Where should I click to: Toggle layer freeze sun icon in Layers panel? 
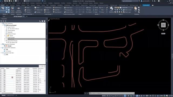117,8
